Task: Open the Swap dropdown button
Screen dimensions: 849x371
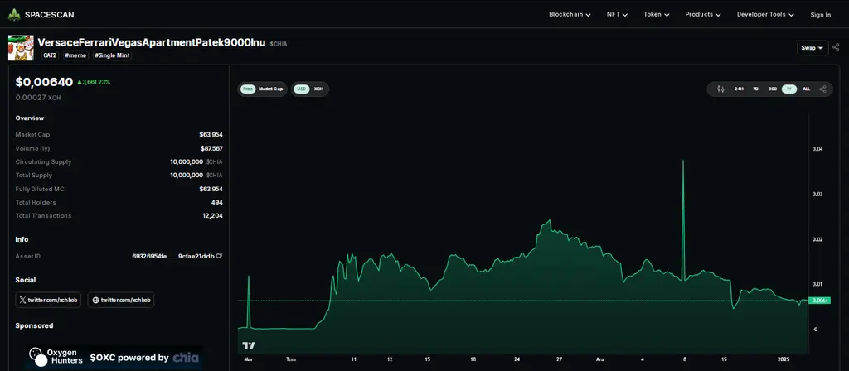Action: coord(813,47)
